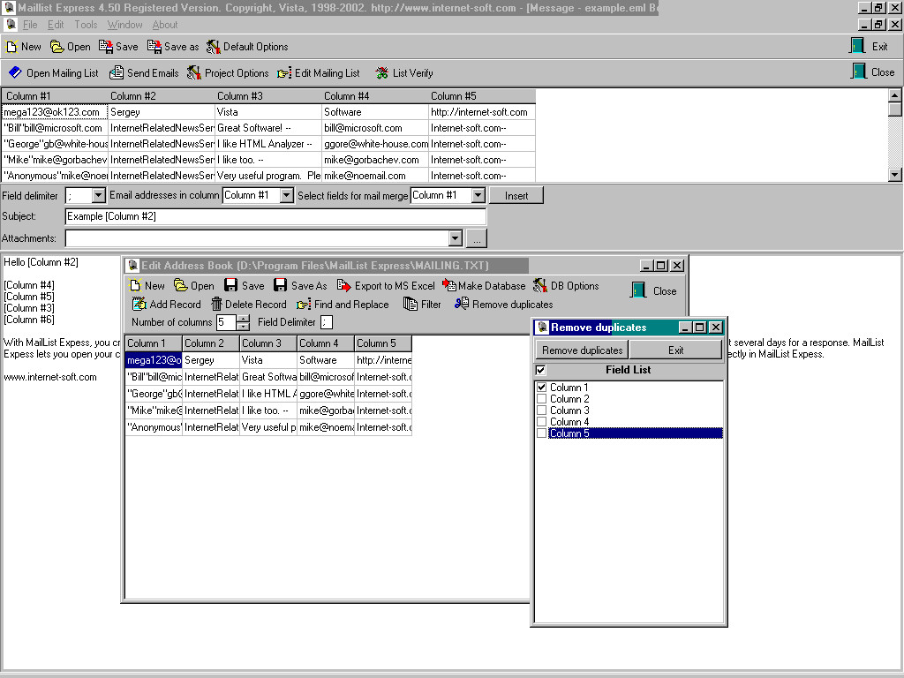This screenshot has height=678, width=904.
Task: Click Exit button in Remove duplicates dialog
Action: point(675,350)
